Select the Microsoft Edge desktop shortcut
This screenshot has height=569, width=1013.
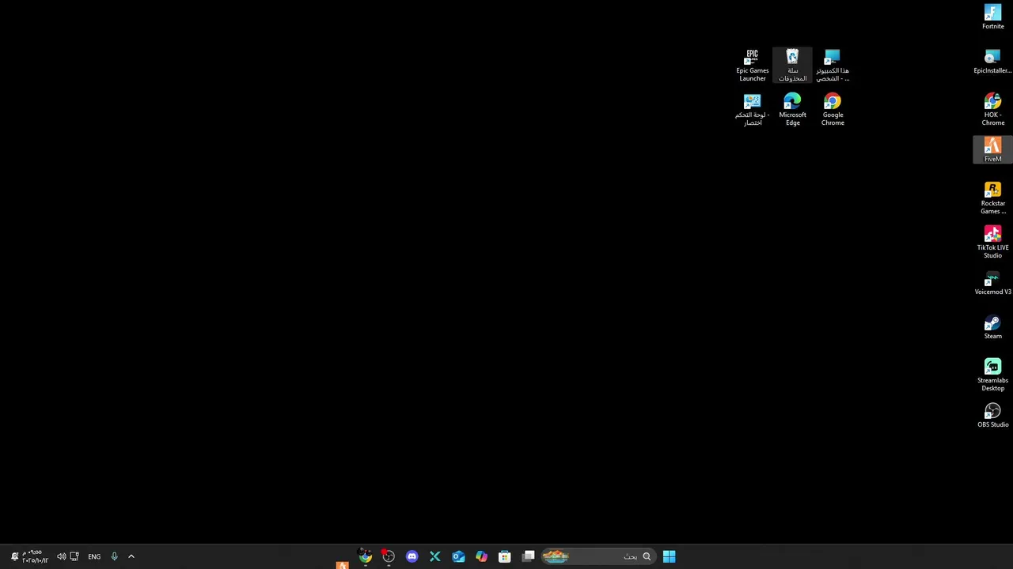[792, 109]
